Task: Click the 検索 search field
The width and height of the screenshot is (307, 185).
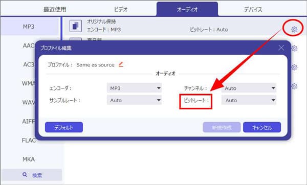Action: (31, 175)
